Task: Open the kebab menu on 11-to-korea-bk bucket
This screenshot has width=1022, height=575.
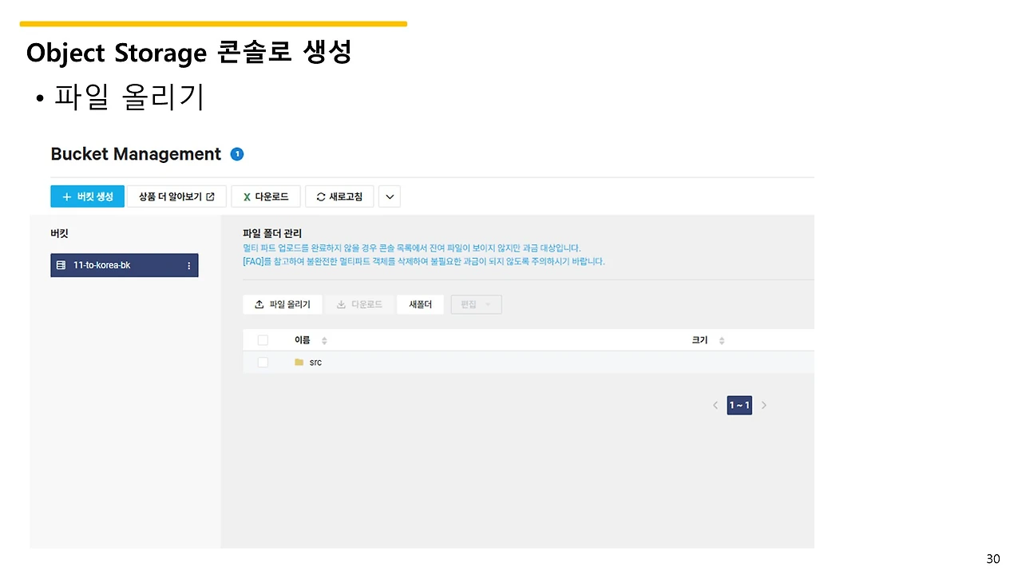Action: point(189,265)
